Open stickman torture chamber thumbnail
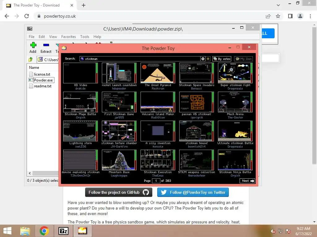The image size is (317, 237). 119,131
